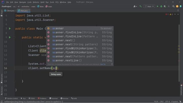Select scanner.next(Pattern patter… completion
Viewport: 183px width, 103px height.
pos(80,56)
